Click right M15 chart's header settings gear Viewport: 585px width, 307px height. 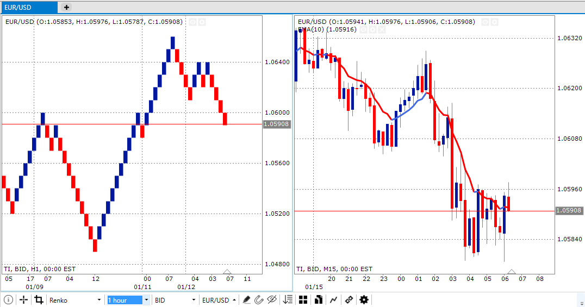(x=494, y=22)
